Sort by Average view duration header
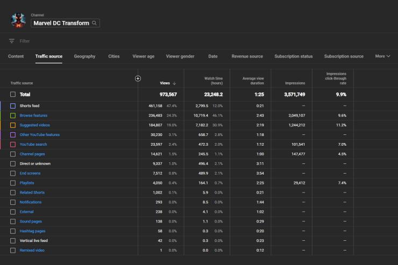This screenshot has height=265, width=398. tap(253, 81)
